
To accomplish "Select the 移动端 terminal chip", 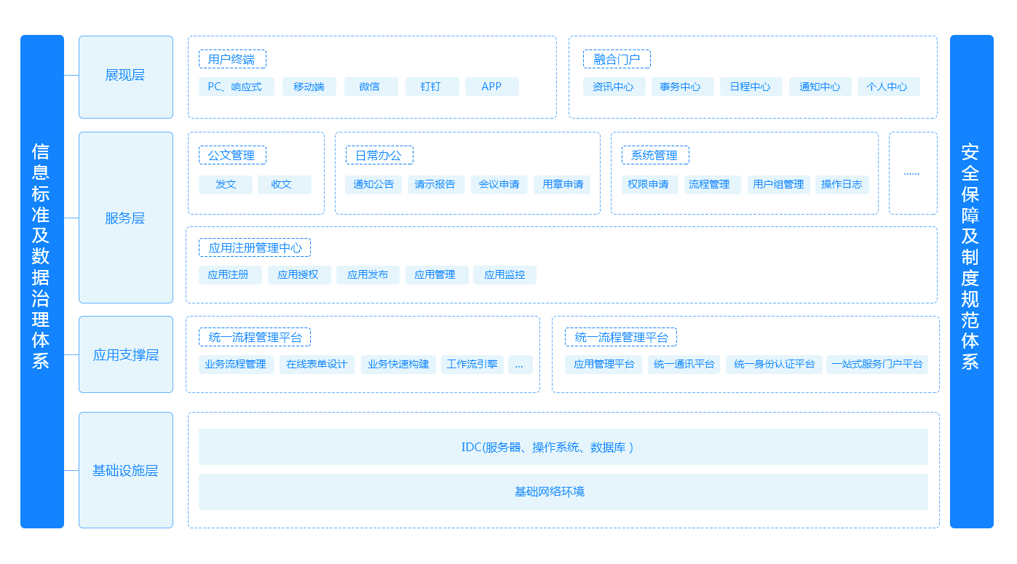I will 309,87.
